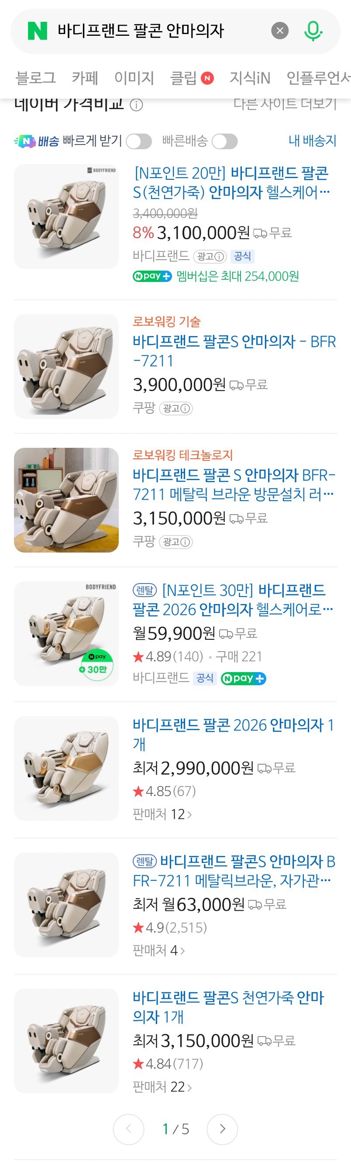Click 다른 사이트 더보기 link
Image resolution: width=351 pixels, height=1164 pixels.
[285, 104]
